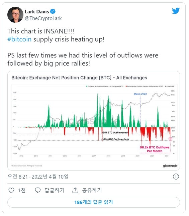Click the blue verified badge
The image size is (189, 216).
[x=53, y=11]
